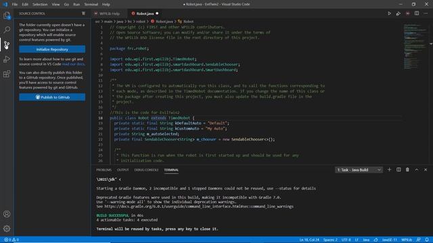The image size is (433, 243).
Task: Switch to the Output panel tab
Action: pyautogui.click(x=123, y=170)
